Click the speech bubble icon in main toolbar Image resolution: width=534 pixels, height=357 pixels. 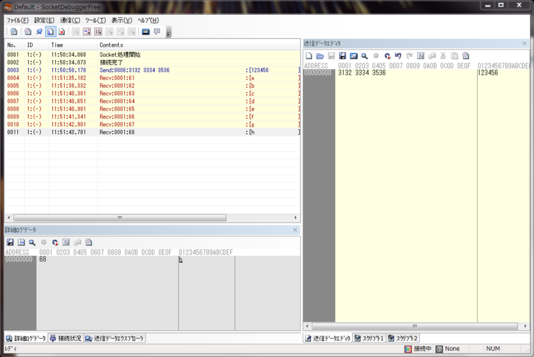coord(157,31)
